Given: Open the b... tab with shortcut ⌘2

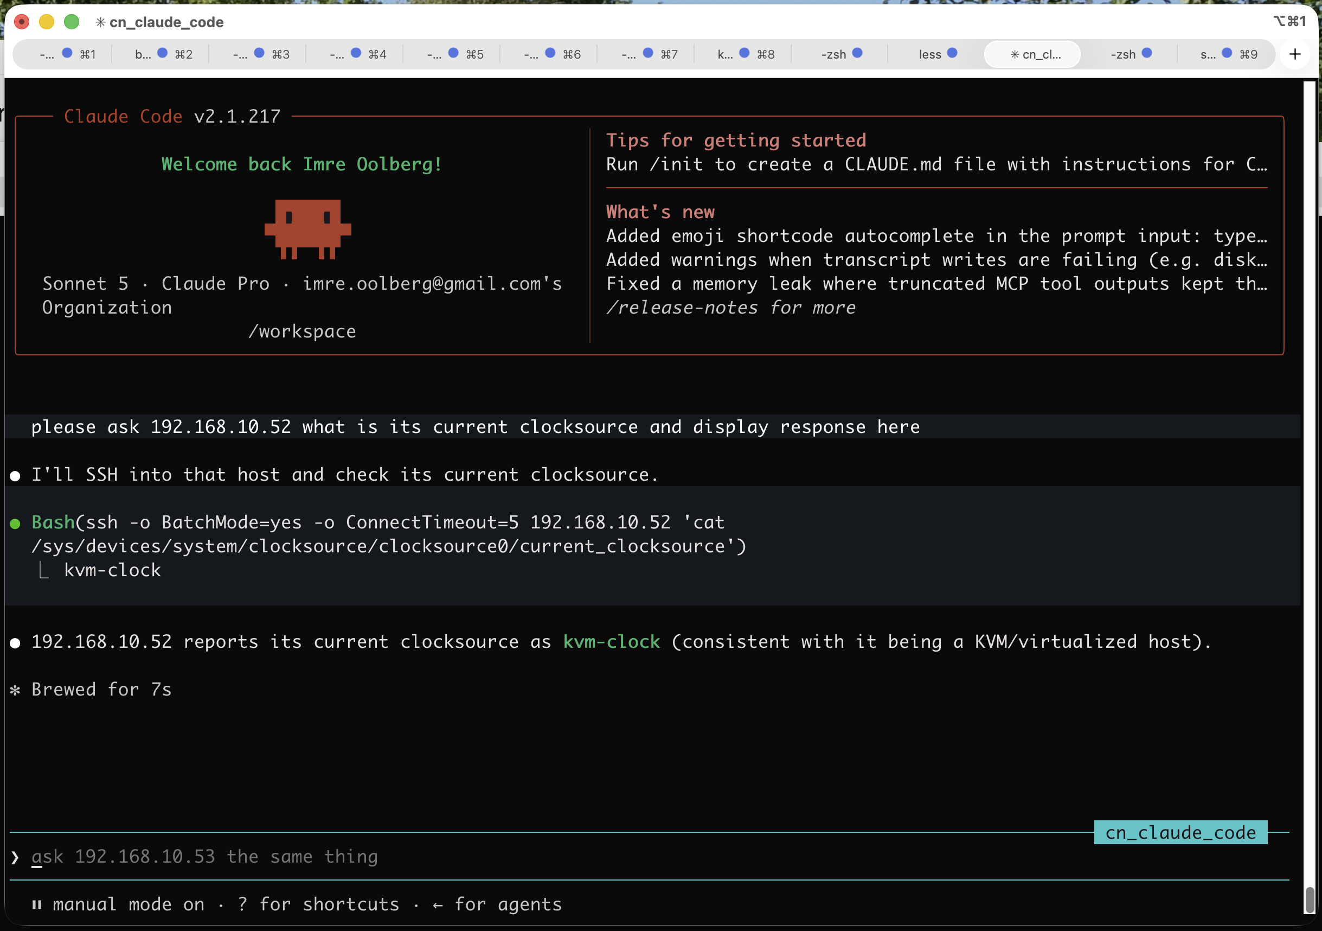Looking at the screenshot, I should tap(164, 54).
